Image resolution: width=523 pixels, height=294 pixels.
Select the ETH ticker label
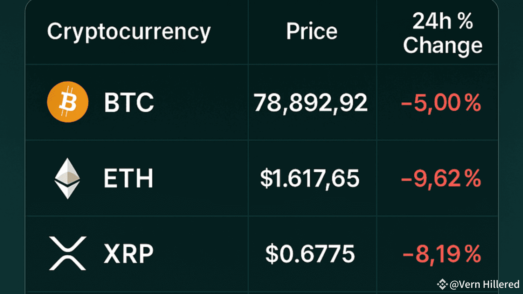tap(128, 178)
